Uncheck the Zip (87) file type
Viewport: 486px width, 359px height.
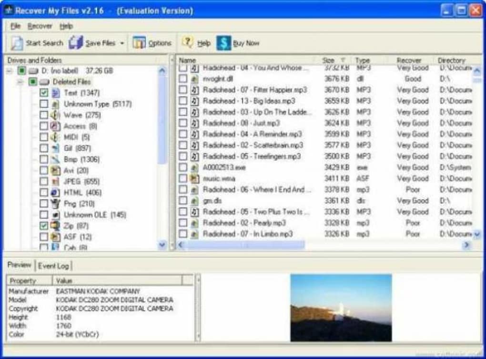(43, 226)
